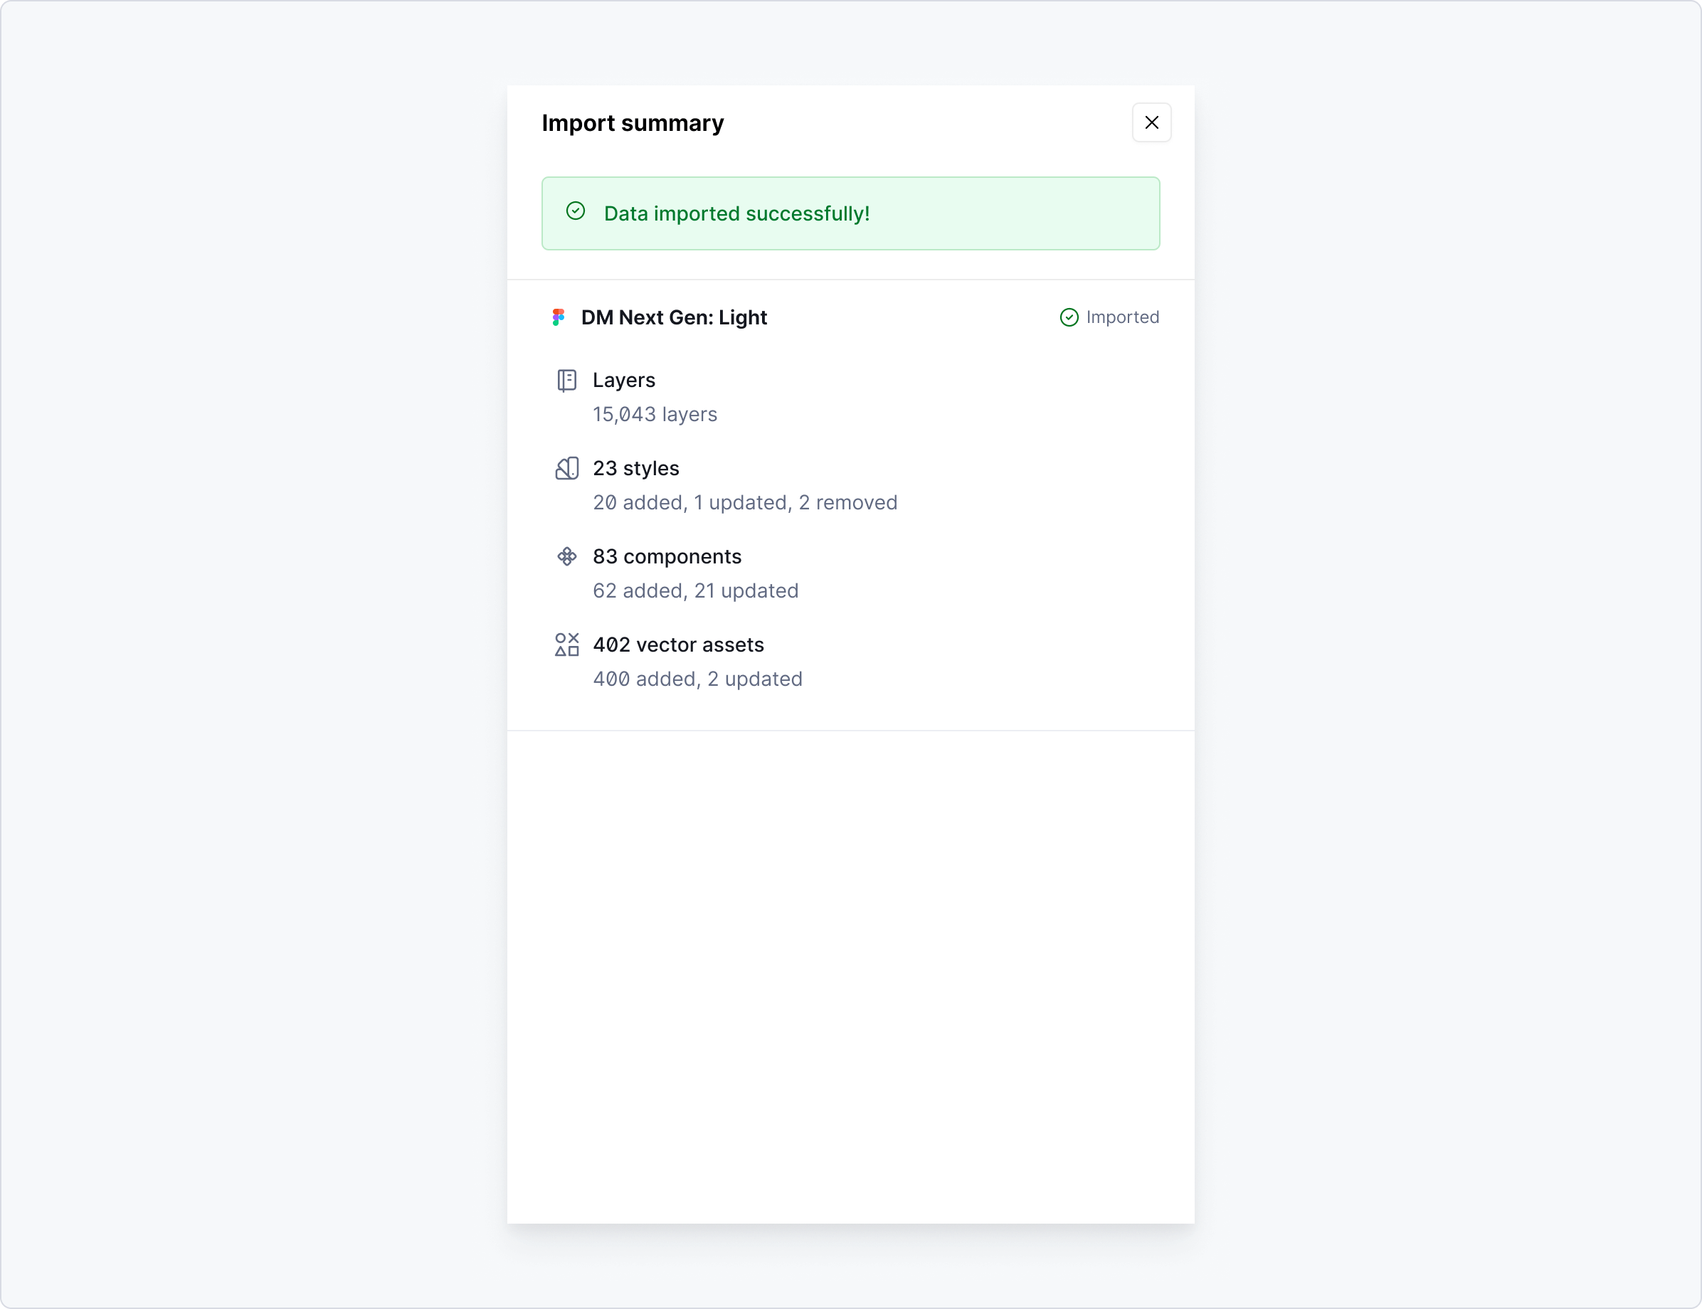Click the Import summary title
The height and width of the screenshot is (1309, 1702).
tap(632, 123)
